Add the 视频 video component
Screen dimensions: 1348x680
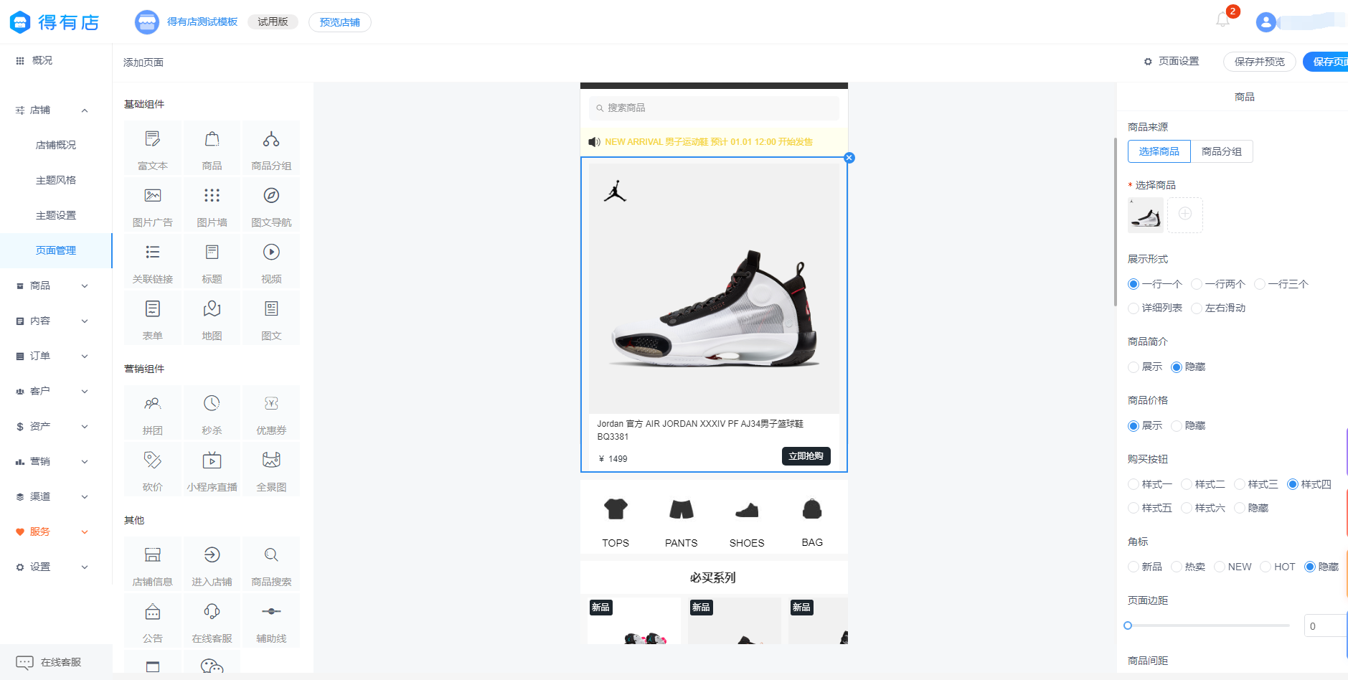pyautogui.click(x=271, y=262)
